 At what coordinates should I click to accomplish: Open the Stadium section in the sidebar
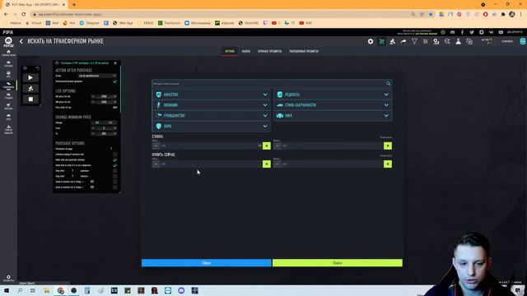click(x=8, y=96)
